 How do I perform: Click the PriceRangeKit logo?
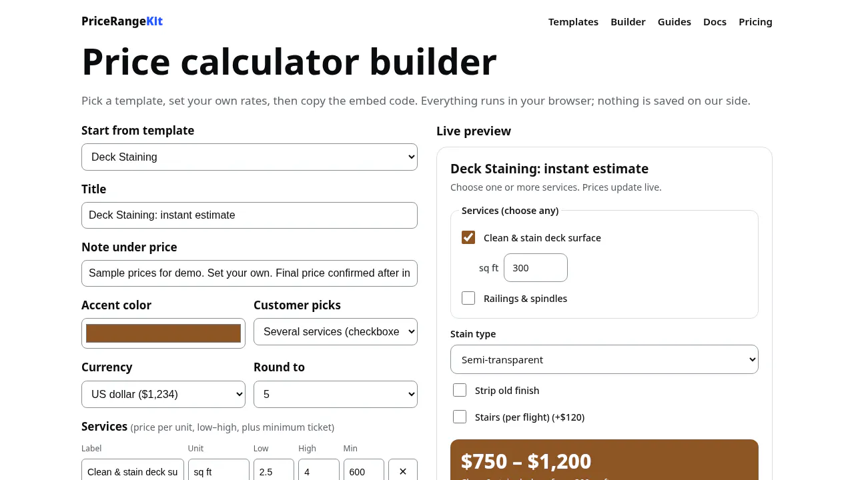coord(122,21)
